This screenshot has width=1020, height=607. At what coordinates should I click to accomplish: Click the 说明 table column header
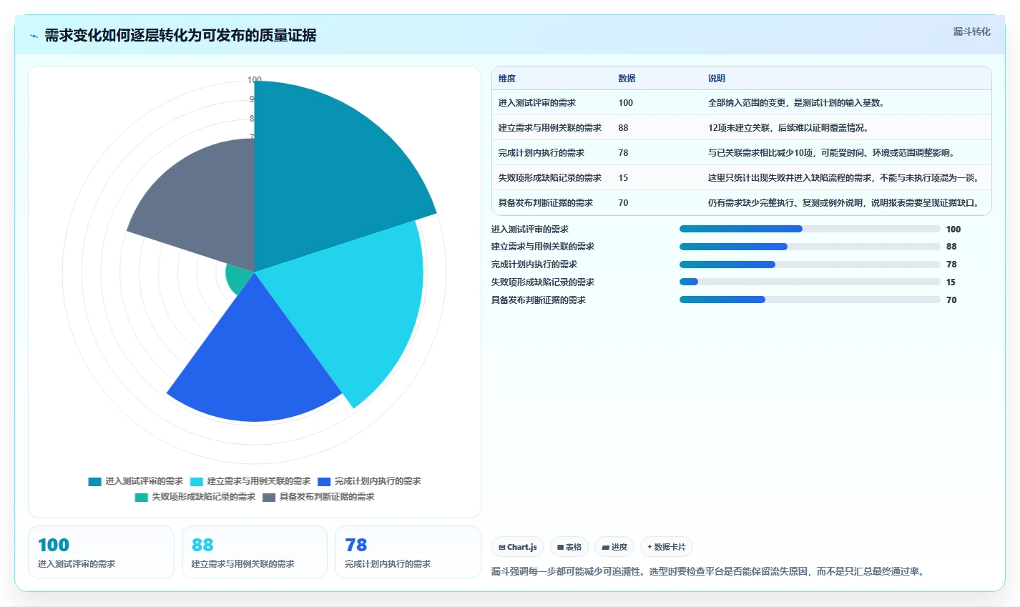click(717, 79)
